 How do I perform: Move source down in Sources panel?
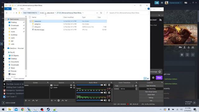point(66,100)
